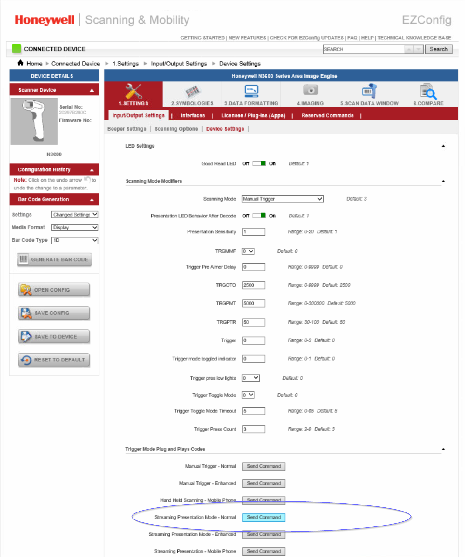Open the Getting Started link
465x557 pixels.
coord(202,38)
